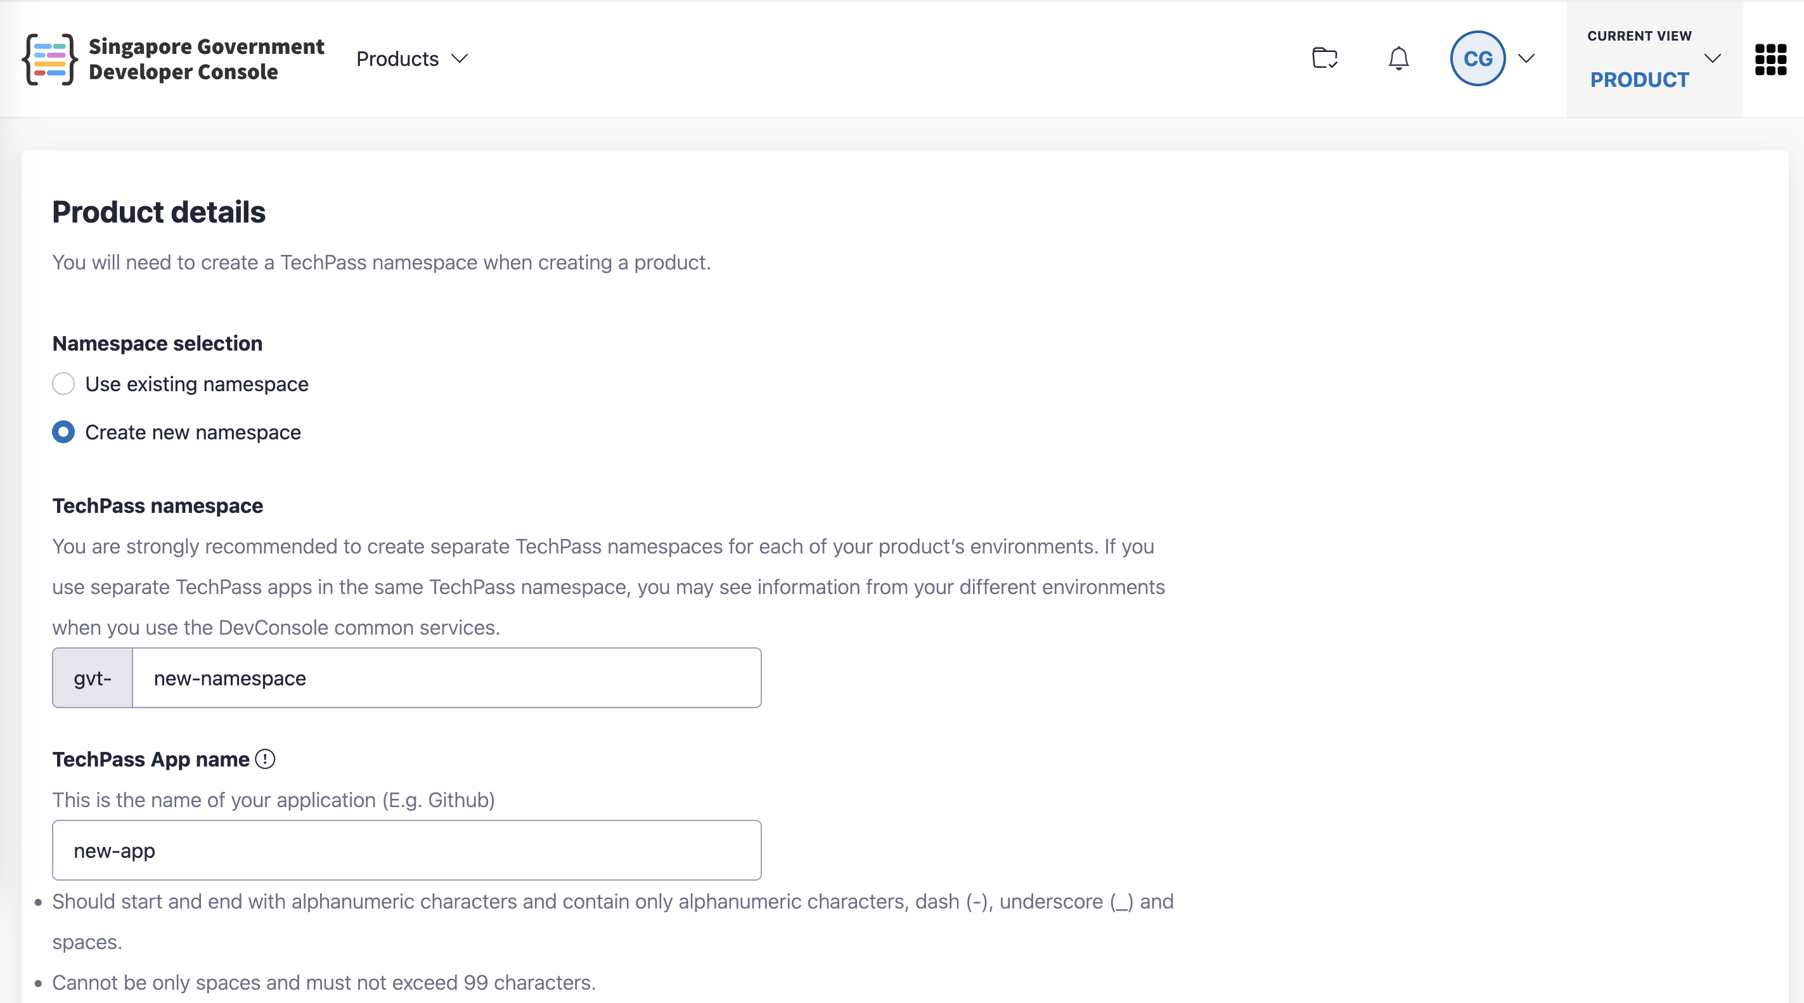The height and width of the screenshot is (1003, 1804).
Task: Click the TechPass namespace input field
Action: [447, 678]
